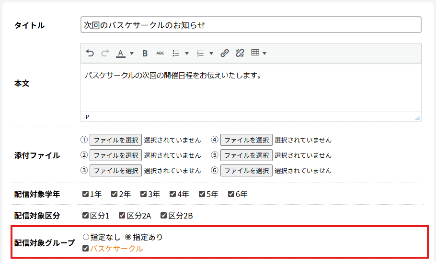Apply strikethrough formatting

pyautogui.click(x=160, y=53)
